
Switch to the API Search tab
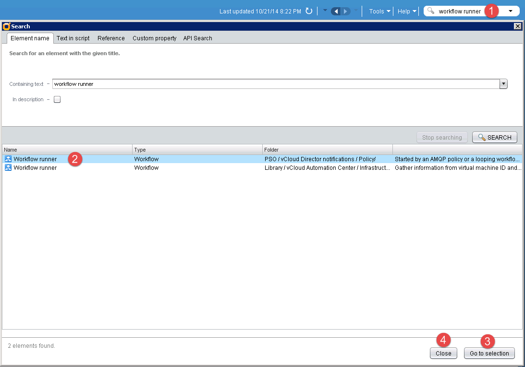[197, 38]
